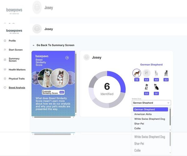
Task: Choose German Shepherd from dropdown list
Action: [151, 109]
